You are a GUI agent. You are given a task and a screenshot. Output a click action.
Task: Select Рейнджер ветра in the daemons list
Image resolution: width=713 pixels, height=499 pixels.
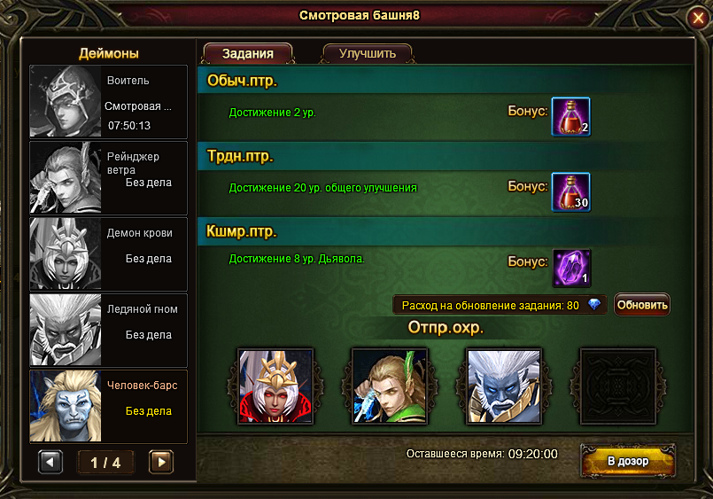click(x=108, y=178)
